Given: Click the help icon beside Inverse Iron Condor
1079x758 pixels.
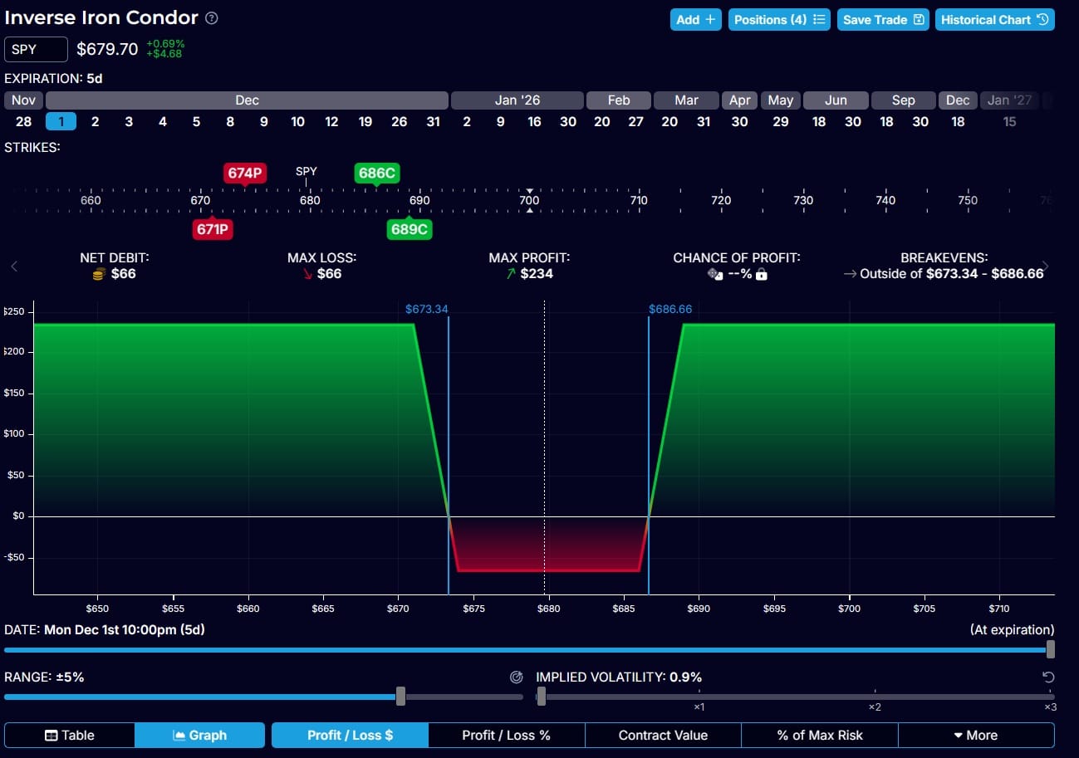Looking at the screenshot, I should coord(212,18).
